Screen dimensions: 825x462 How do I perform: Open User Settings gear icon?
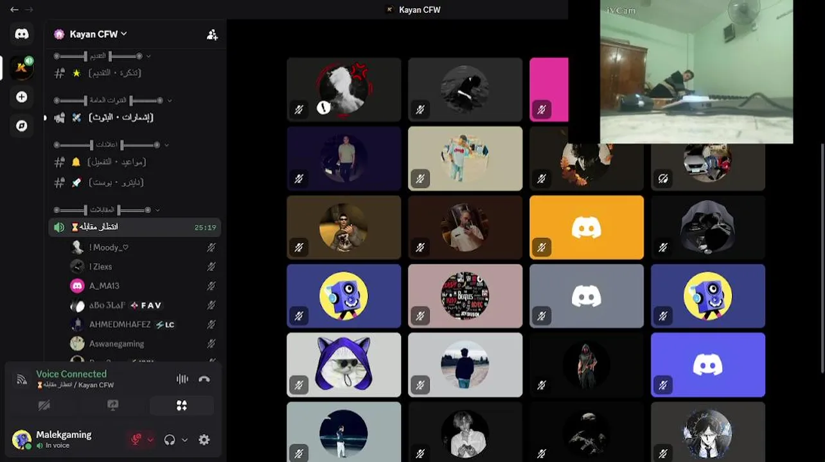[x=204, y=440]
